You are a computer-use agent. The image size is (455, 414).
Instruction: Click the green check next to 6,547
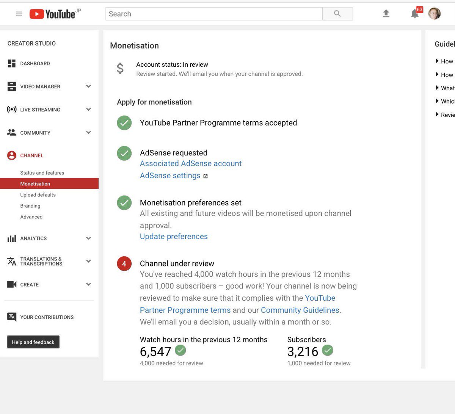click(180, 350)
